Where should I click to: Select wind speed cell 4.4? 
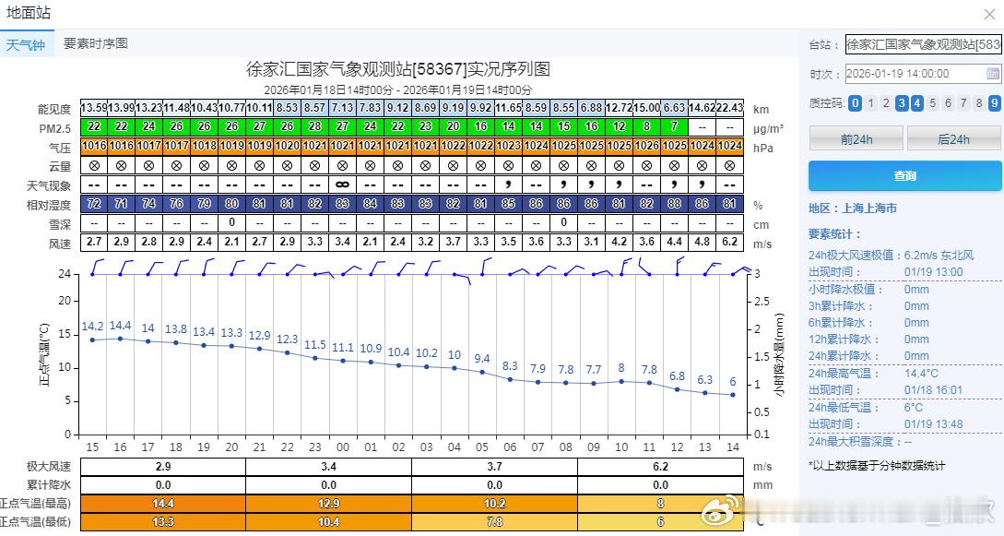(674, 242)
